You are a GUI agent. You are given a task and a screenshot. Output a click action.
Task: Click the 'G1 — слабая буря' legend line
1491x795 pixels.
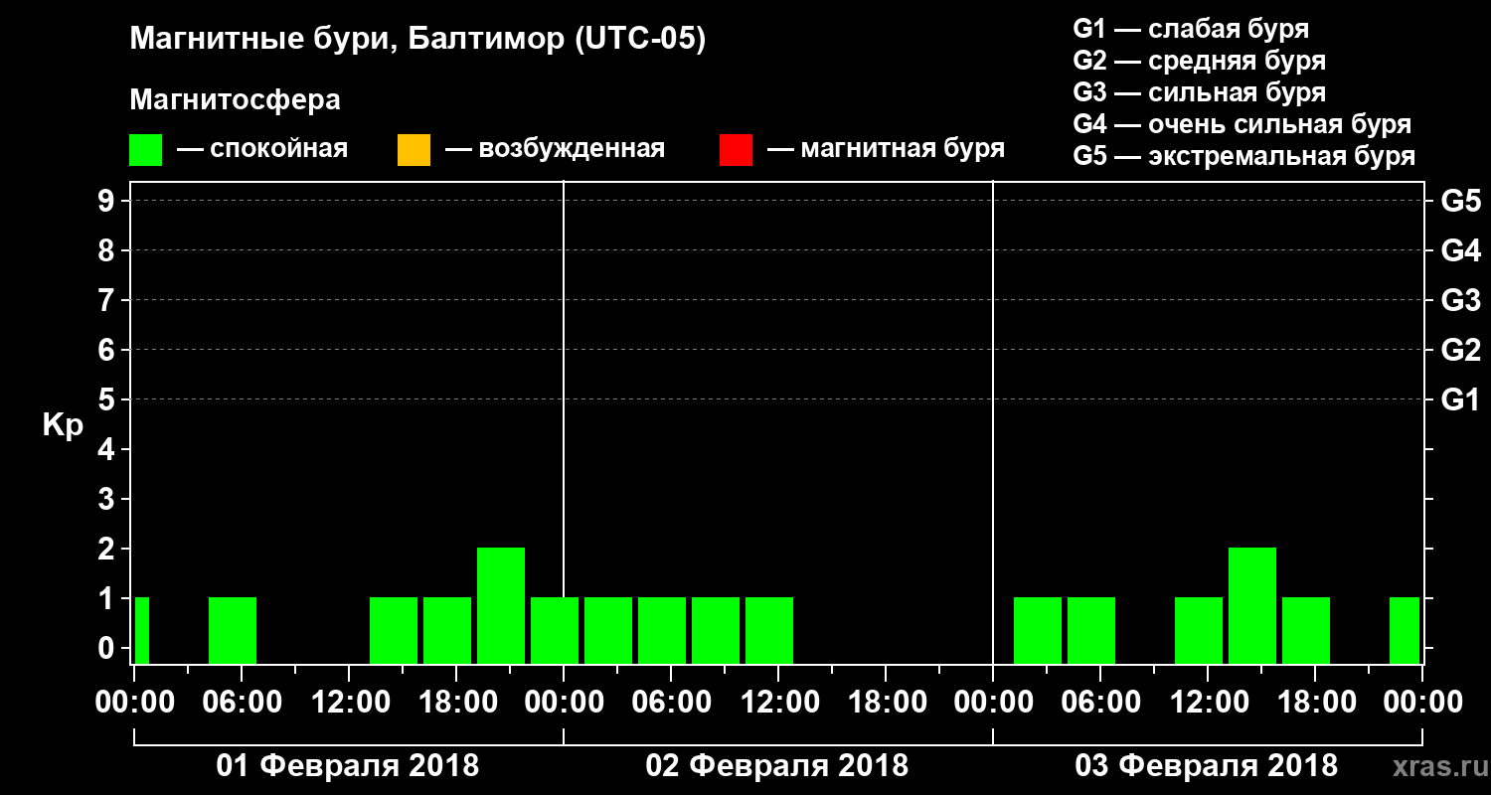1191,28
